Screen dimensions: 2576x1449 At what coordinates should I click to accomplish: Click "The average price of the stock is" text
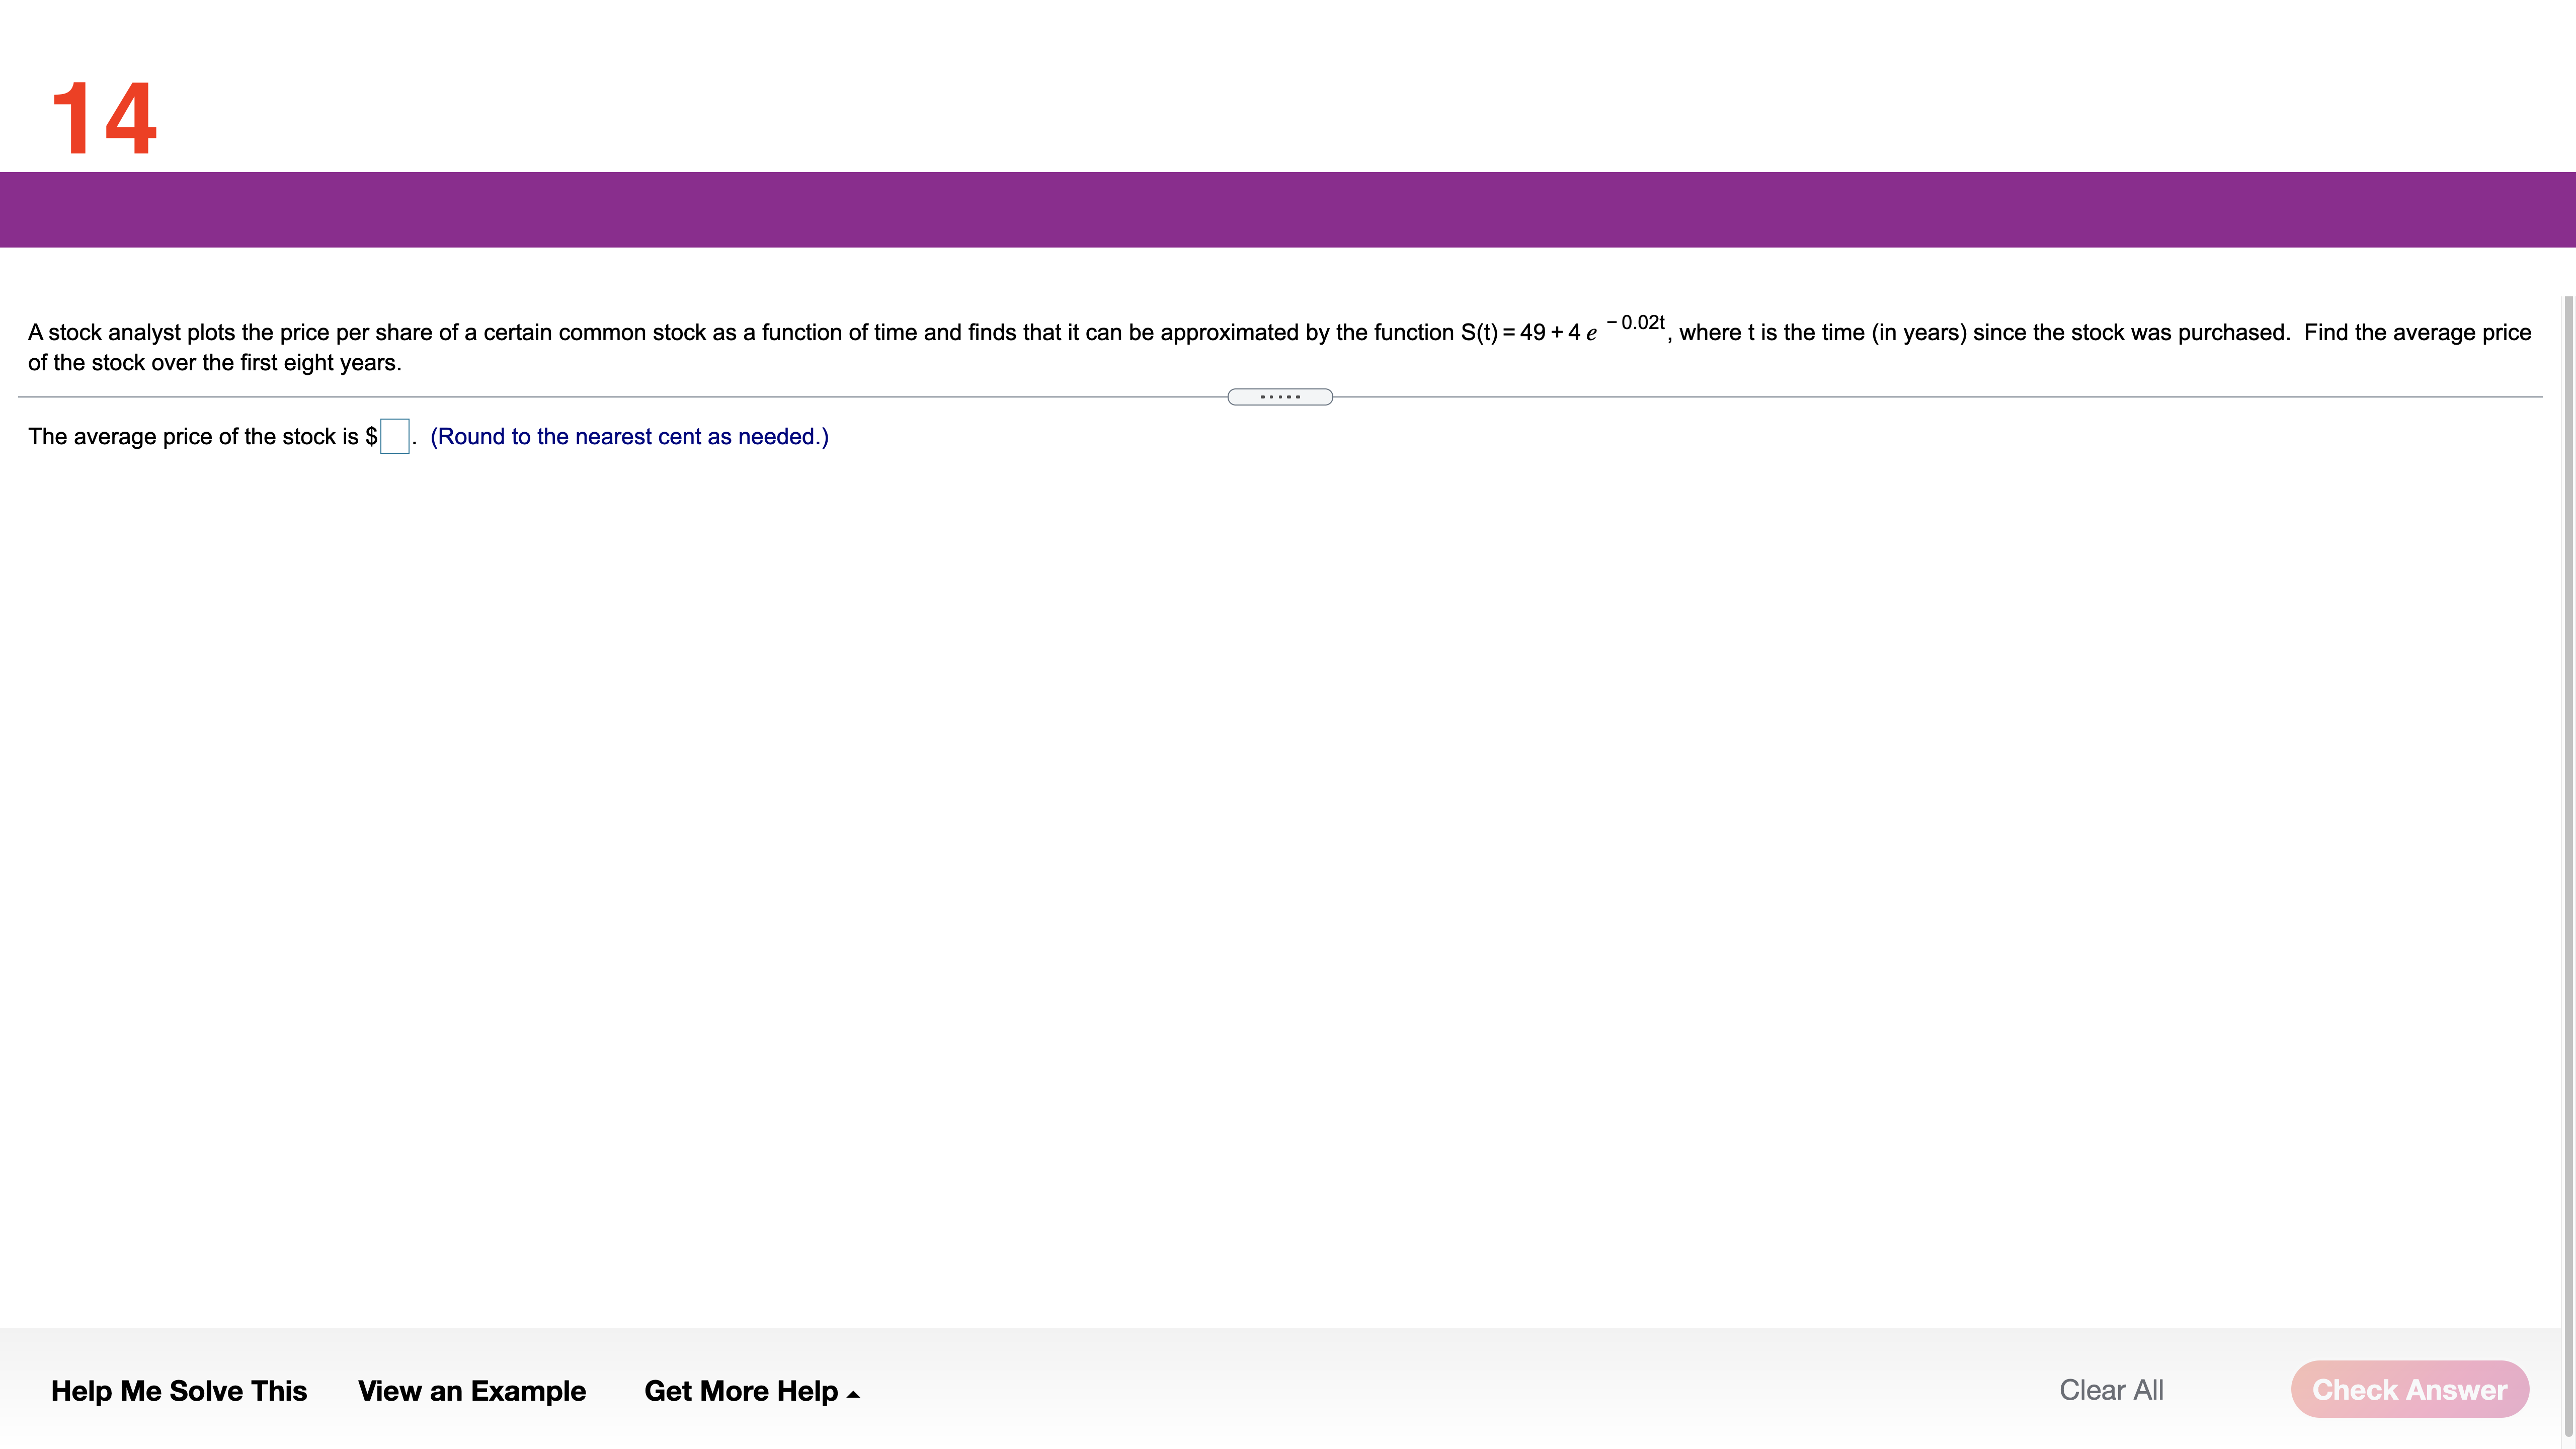pos(193,436)
